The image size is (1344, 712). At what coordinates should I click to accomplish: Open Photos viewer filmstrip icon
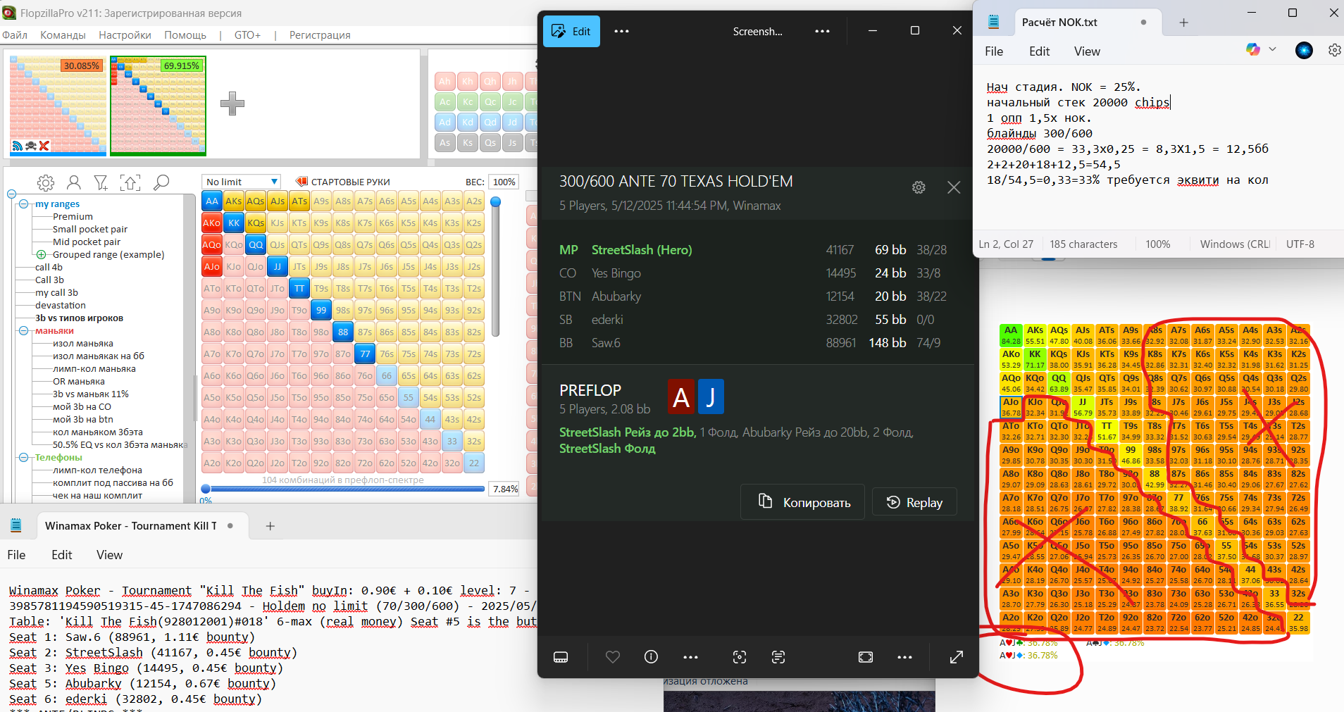[561, 657]
